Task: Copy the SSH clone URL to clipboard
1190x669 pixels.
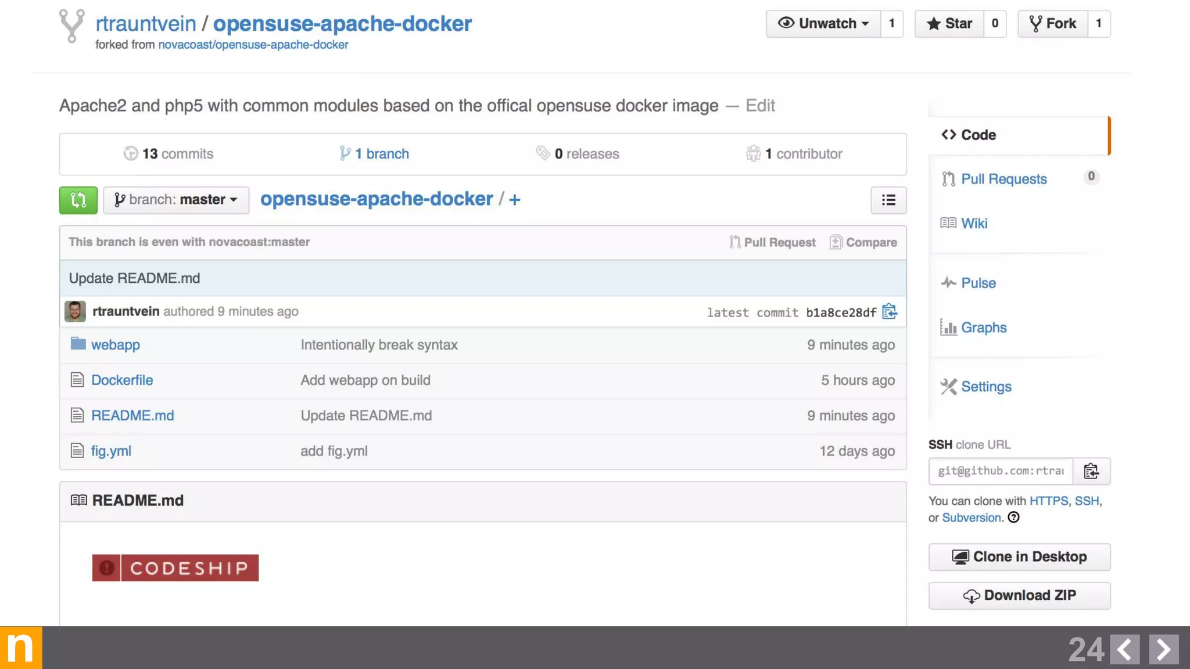Action: (x=1091, y=471)
